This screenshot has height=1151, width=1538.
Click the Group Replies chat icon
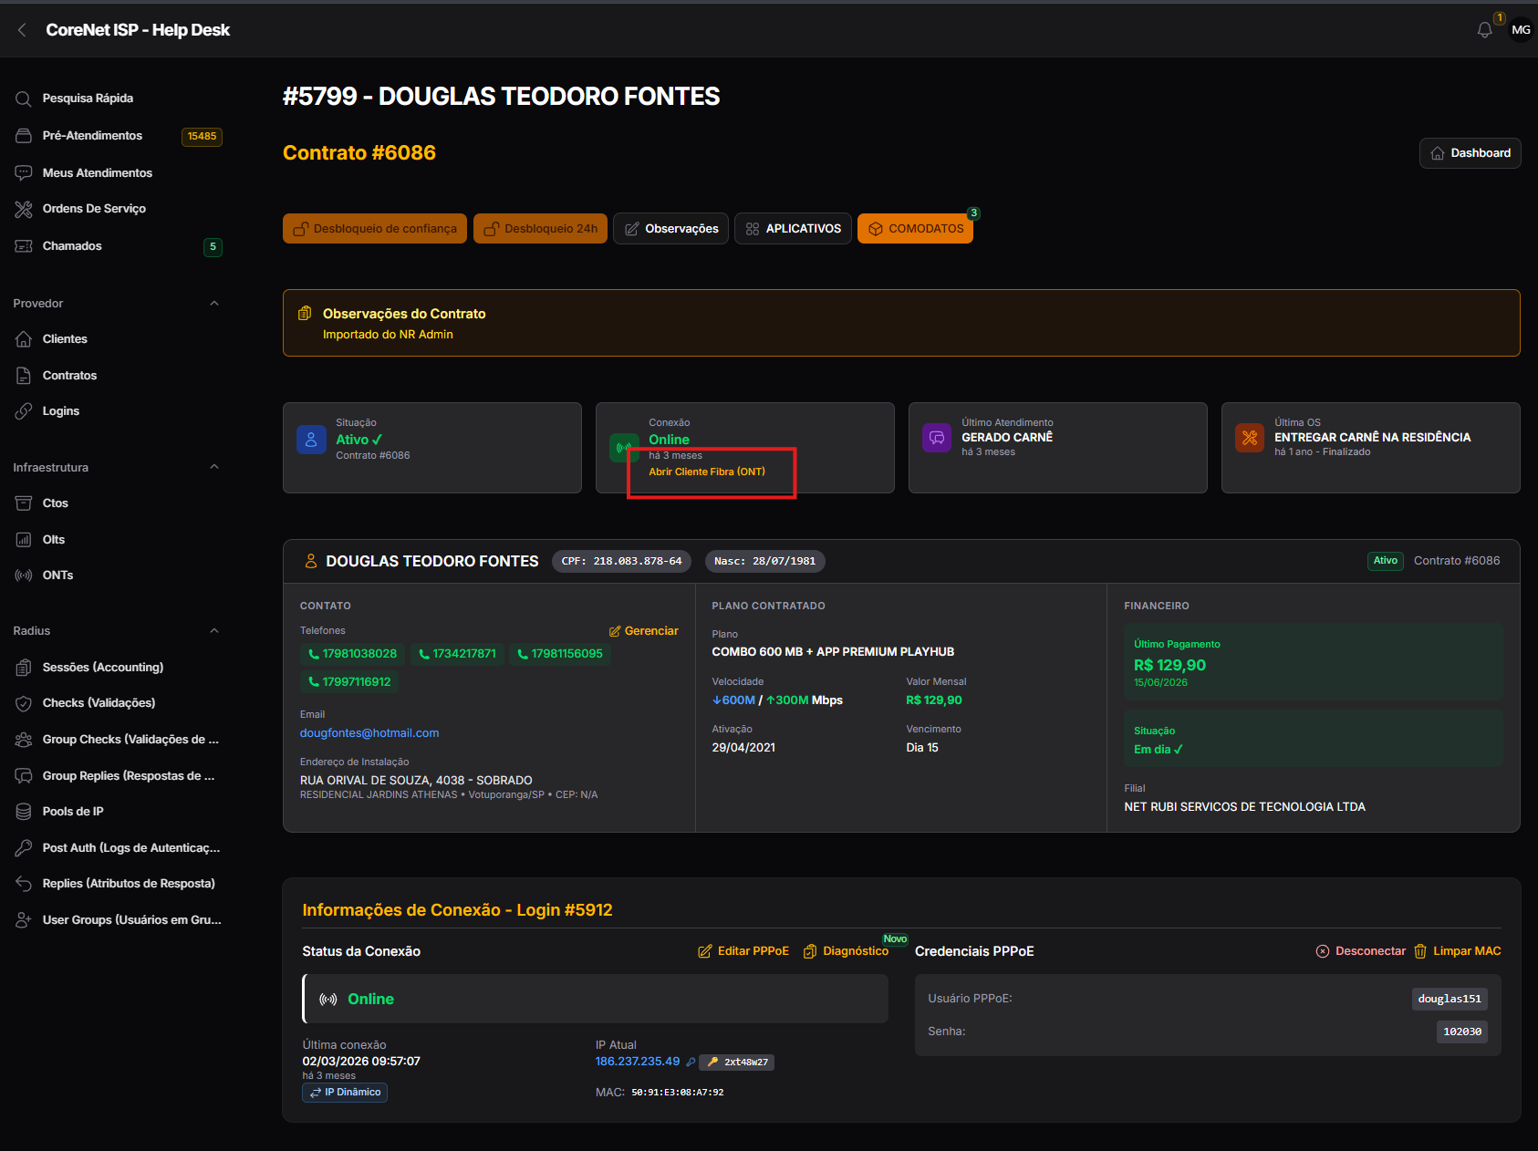coord(24,776)
